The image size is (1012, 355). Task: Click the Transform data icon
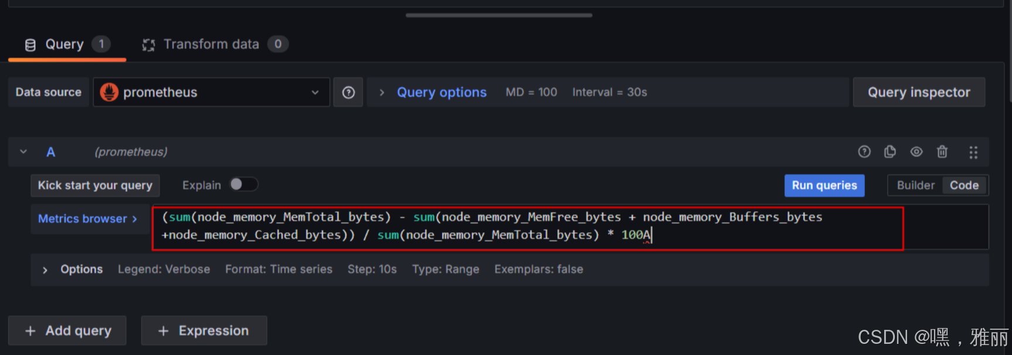point(148,44)
